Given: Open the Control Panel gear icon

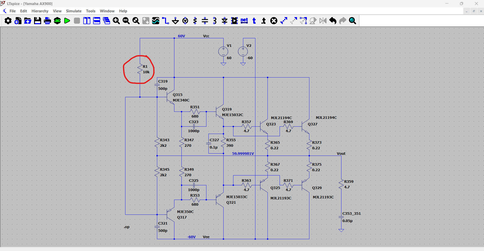Looking at the screenshot, I should click(8, 21).
